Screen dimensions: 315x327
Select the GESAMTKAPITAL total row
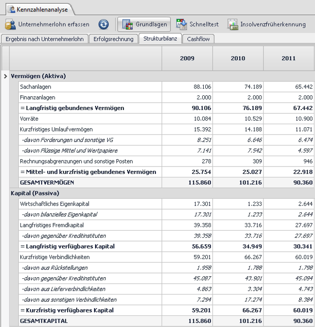tap(166, 321)
